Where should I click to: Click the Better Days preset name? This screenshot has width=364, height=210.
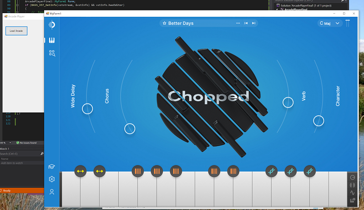click(181, 23)
